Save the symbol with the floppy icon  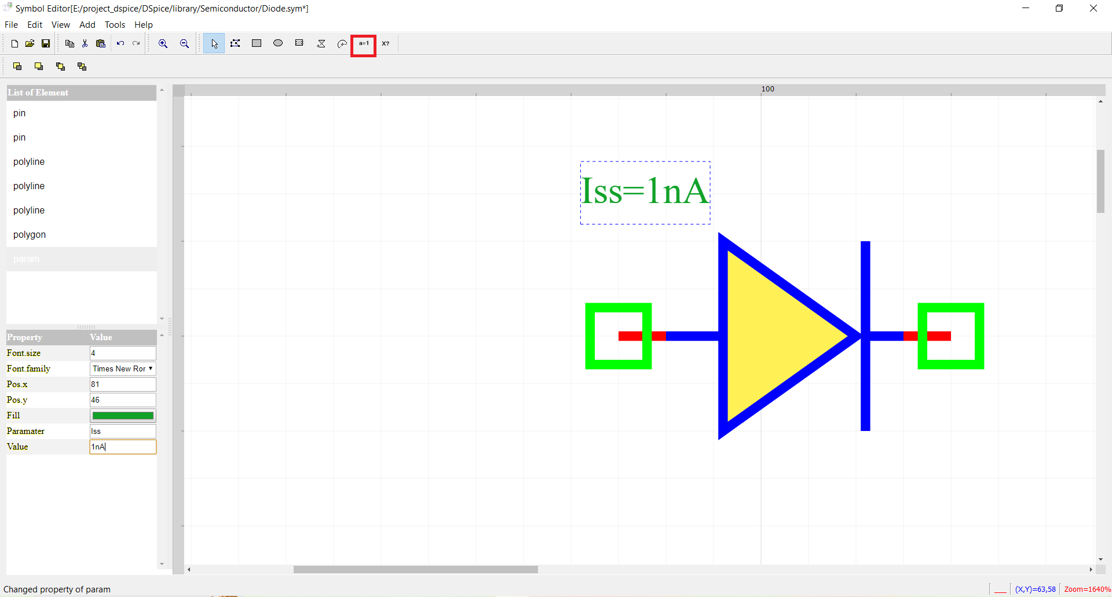point(46,43)
